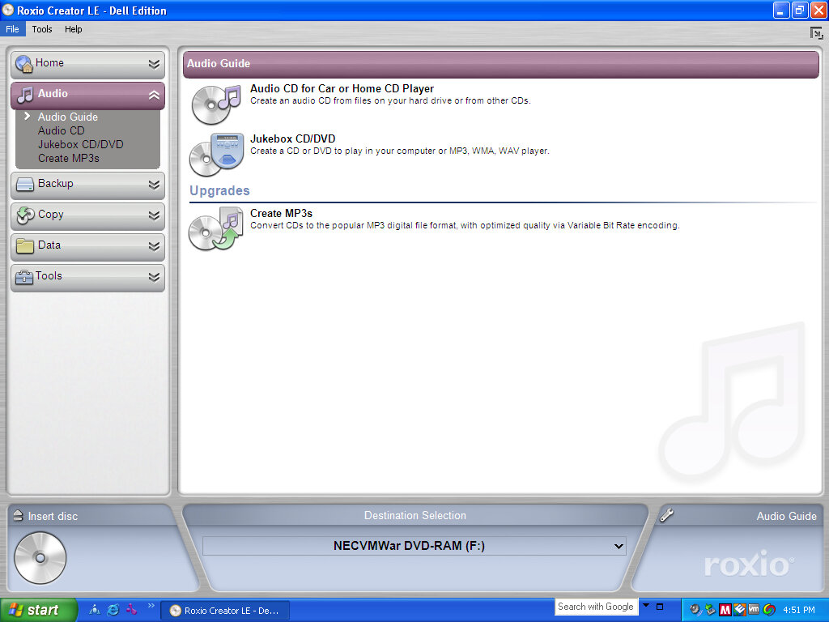Click the wrench icon near Audio Guide

tap(667, 514)
